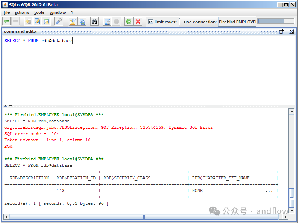
Task: Open the file menu
Action: (7, 12)
